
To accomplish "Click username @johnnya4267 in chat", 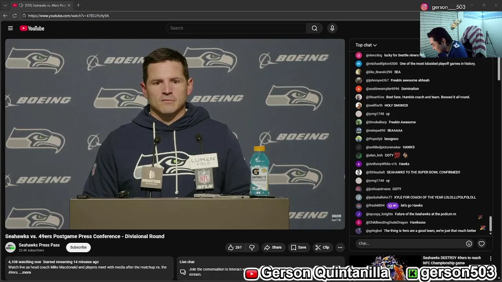I will [x=377, y=80].
